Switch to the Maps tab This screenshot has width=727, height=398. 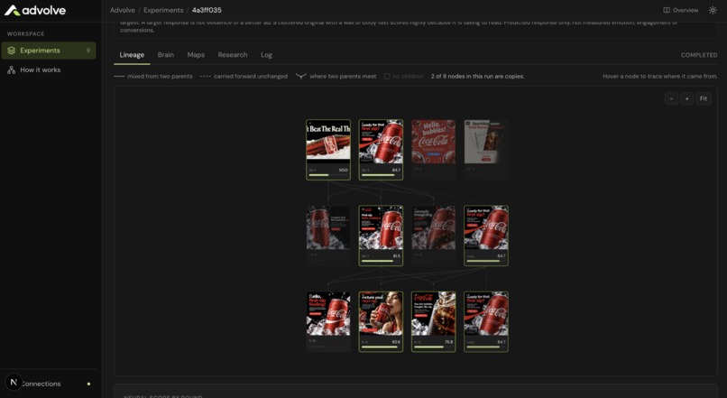[x=196, y=55]
